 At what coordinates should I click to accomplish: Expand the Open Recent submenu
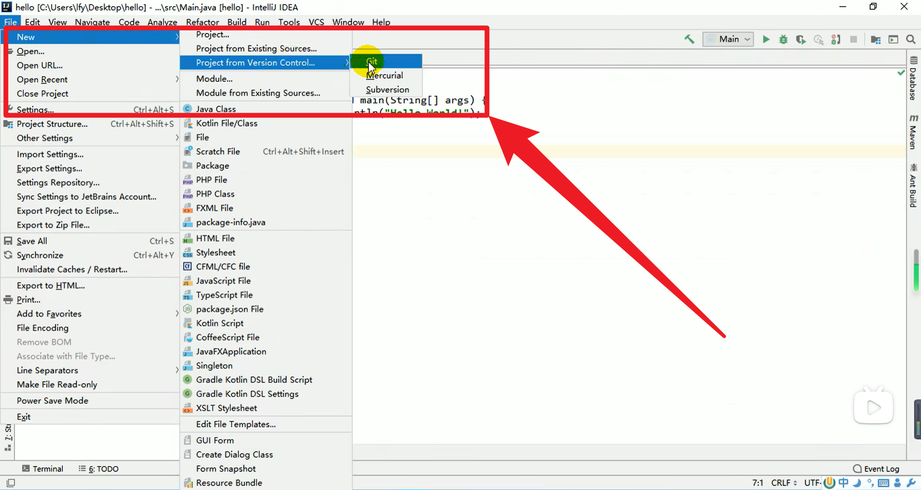(x=90, y=79)
